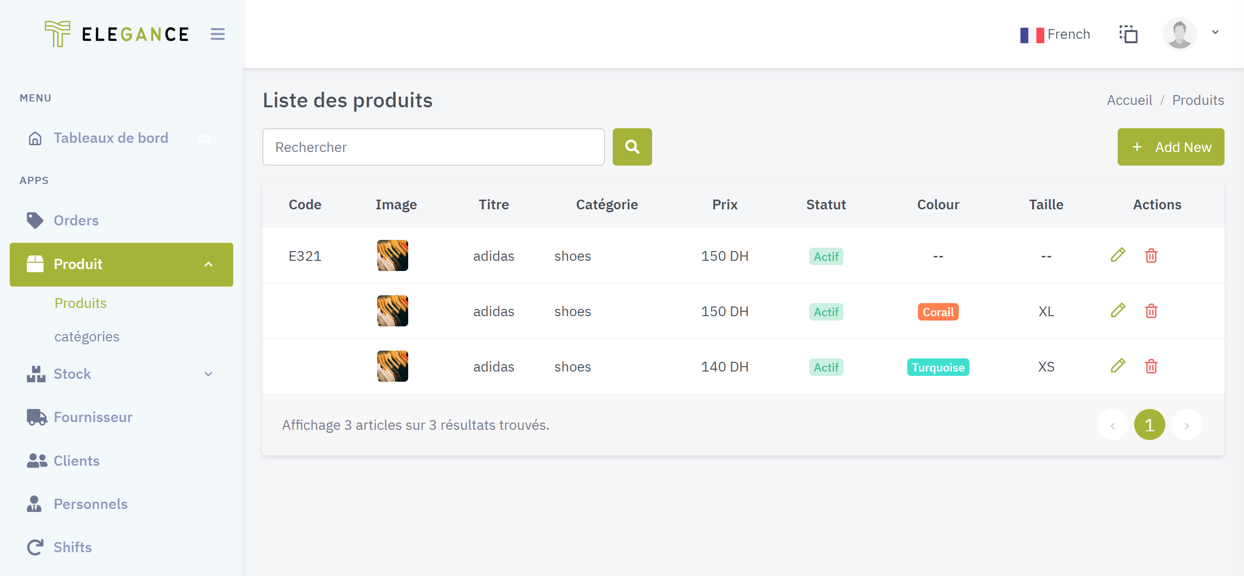Open the fullscreen icon in the top bar

(1128, 34)
